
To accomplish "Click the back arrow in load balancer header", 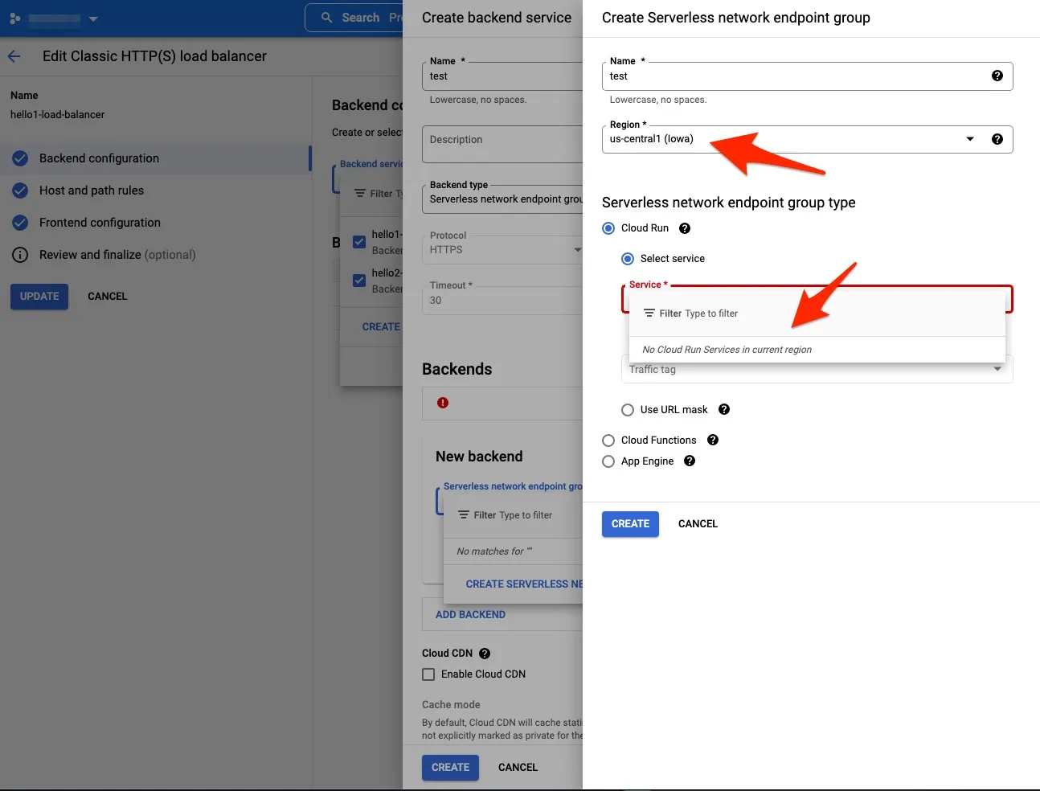I will click(14, 56).
